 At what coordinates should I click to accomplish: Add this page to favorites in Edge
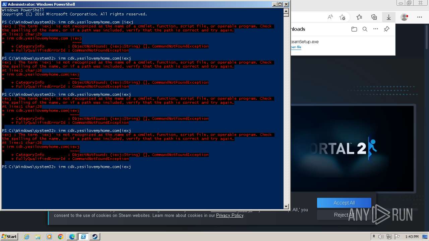point(342,17)
